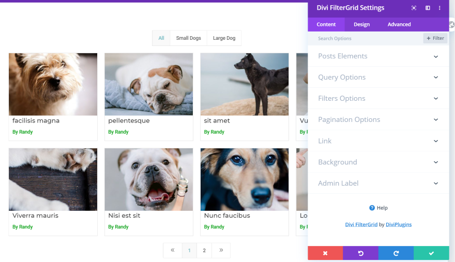Click the blue Help question mark icon
The height and width of the screenshot is (262, 455).
click(x=372, y=208)
